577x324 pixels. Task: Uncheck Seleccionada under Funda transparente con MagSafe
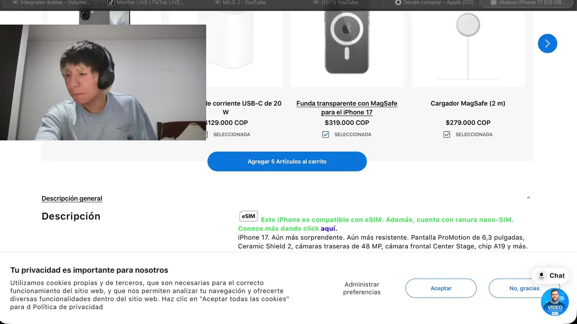(x=325, y=135)
